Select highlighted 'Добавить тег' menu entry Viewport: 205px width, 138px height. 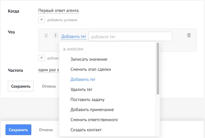(x=83, y=79)
